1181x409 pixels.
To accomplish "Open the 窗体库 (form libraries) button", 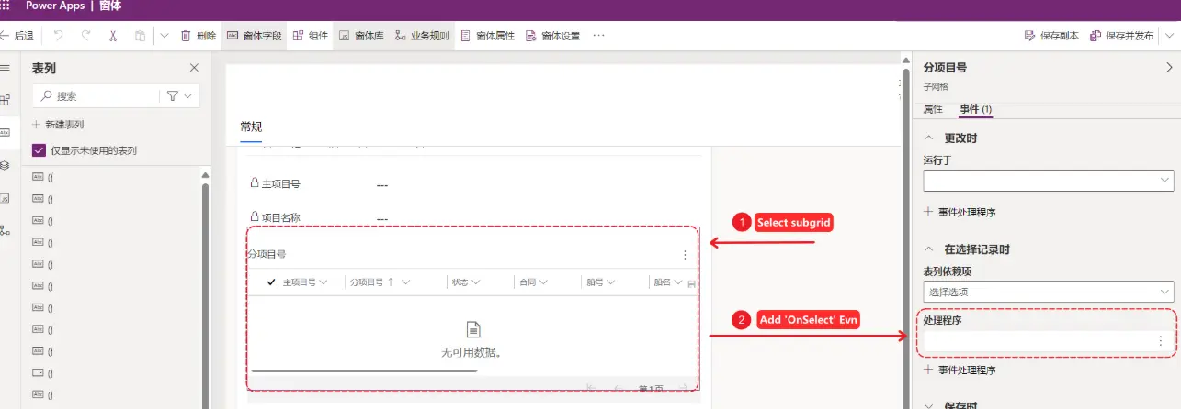I will click(x=344, y=36).
